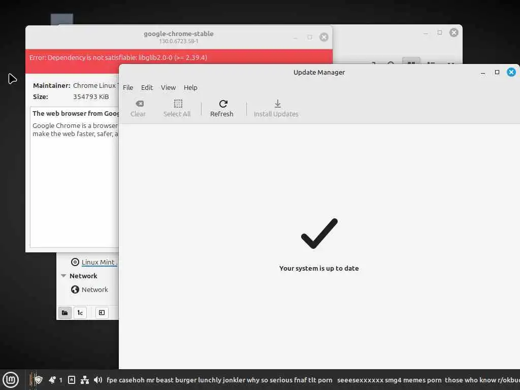Open the sound volume applet
The image size is (520, 390).
tap(98, 380)
